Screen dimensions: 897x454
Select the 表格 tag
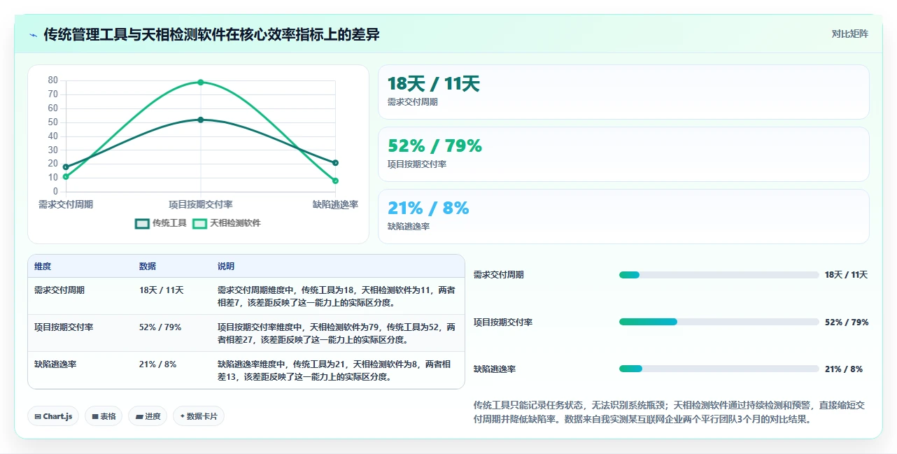(x=104, y=416)
